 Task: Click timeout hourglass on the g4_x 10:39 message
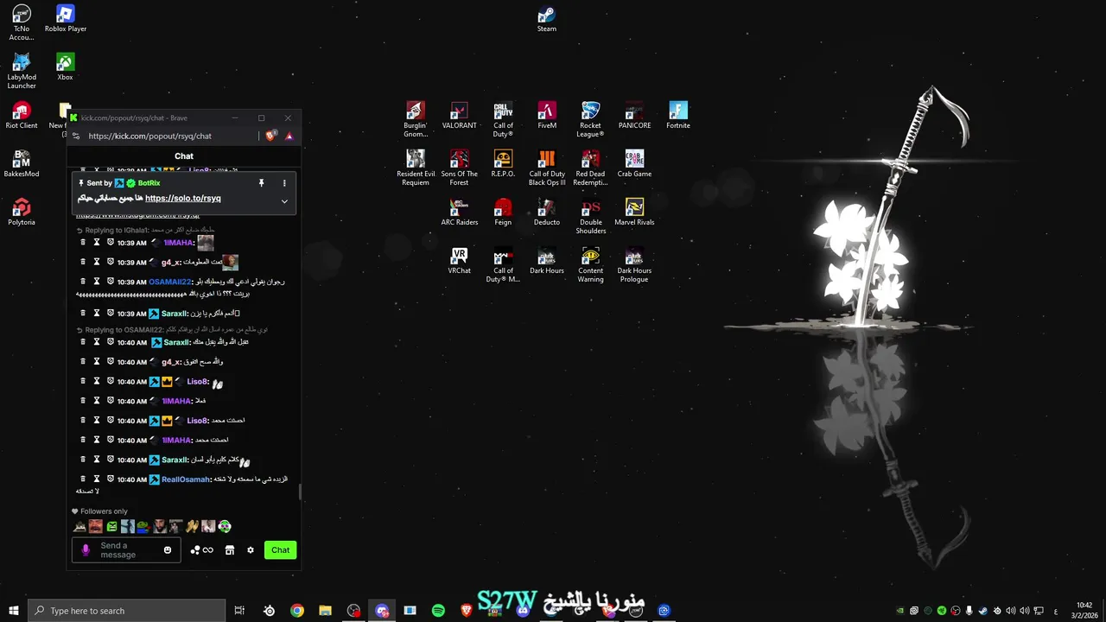pyautogui.click(x=97, y=262)
